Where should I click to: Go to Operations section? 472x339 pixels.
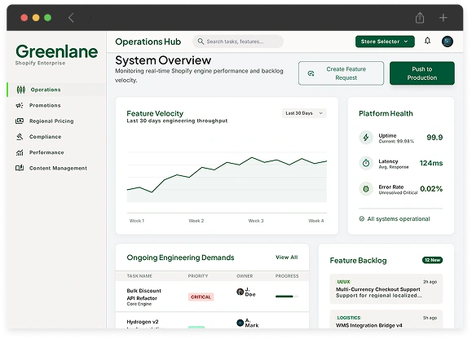[56, 90]
